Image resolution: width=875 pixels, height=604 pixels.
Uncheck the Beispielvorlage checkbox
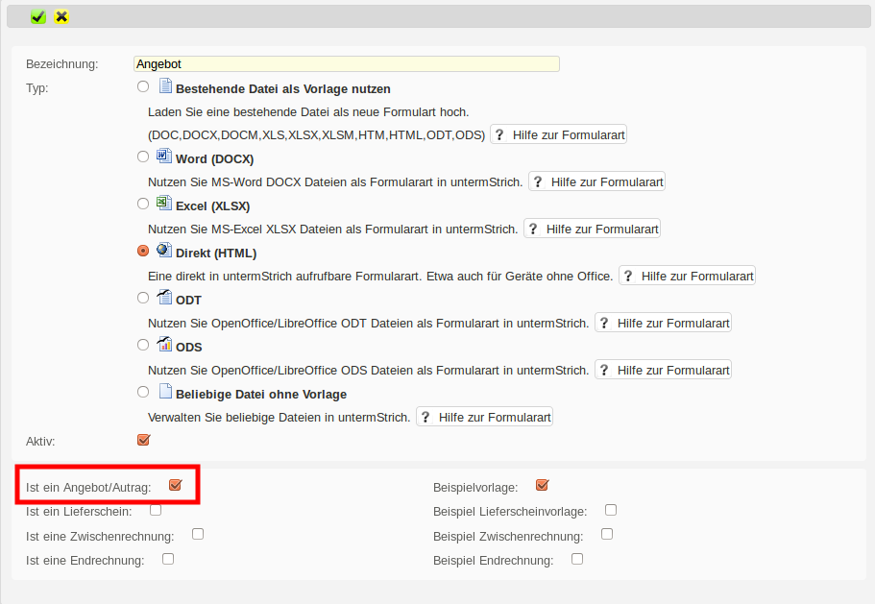[x=543, y=485]
